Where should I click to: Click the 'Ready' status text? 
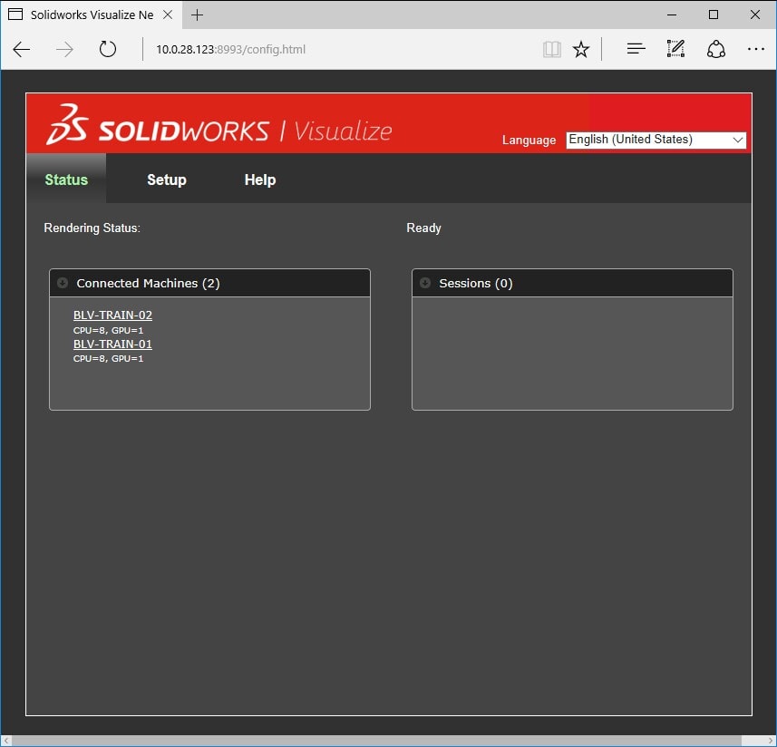(423, 228)
